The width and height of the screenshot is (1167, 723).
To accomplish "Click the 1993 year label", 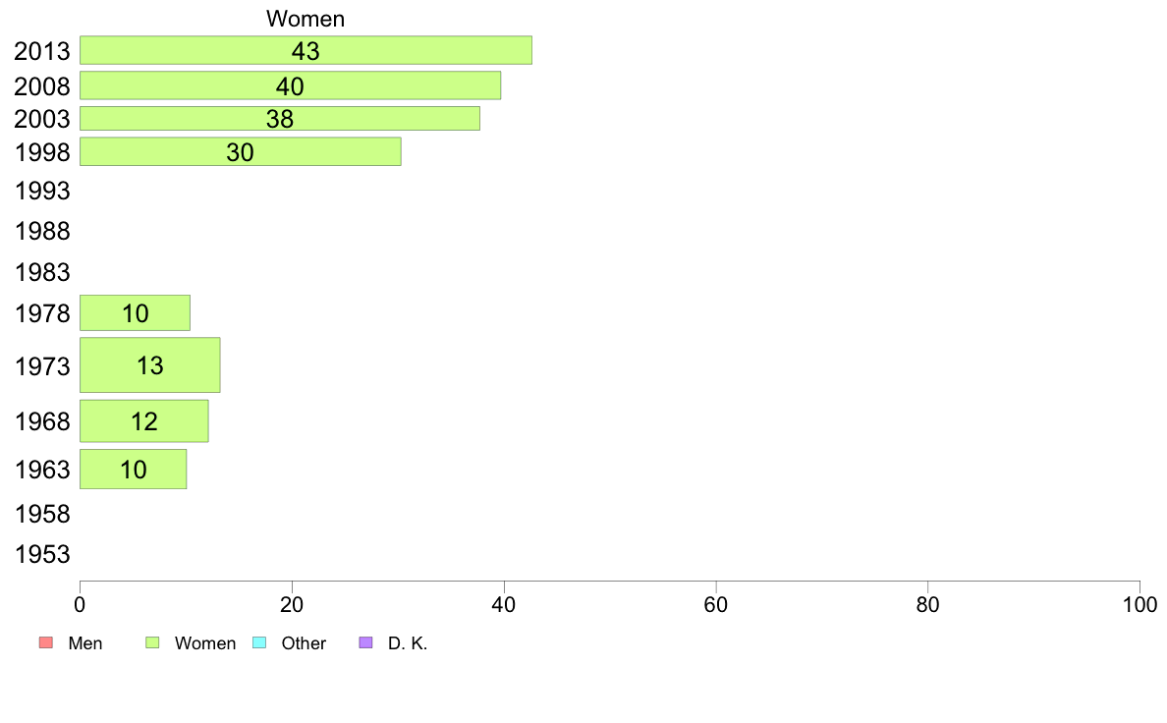I will 42,191.
